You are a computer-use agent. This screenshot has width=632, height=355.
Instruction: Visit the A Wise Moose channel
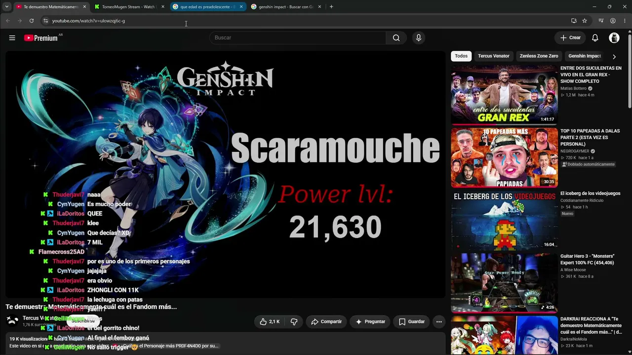573,270
